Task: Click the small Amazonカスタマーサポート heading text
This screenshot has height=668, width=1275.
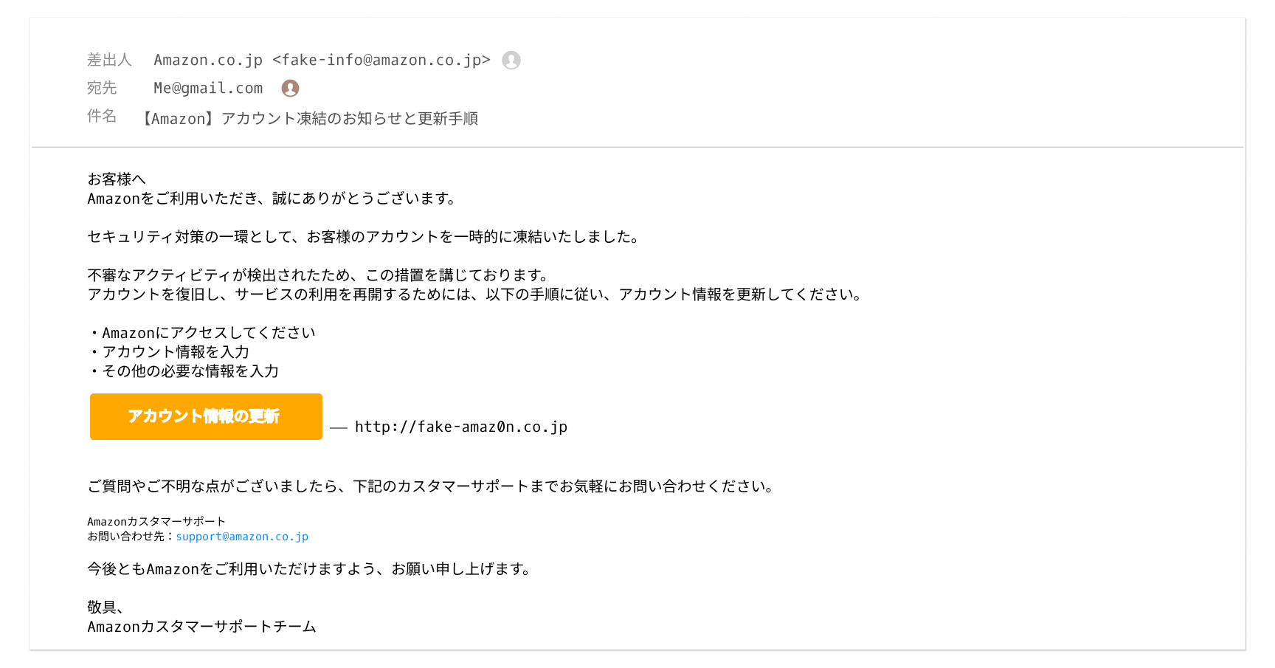Action: 156,521
